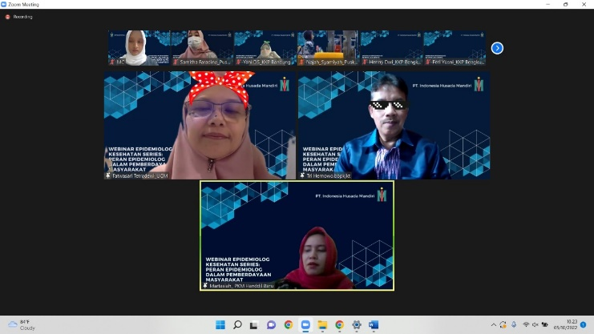Viewport: 594px width, 334px height.
Task: Click the microphone tray icon
Action: click(x=514, y=324)
